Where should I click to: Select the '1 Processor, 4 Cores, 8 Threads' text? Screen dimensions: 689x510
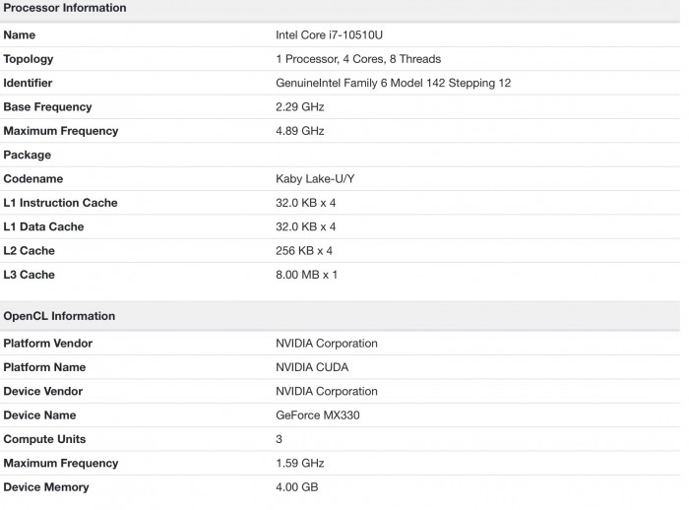tap(358, 59)
